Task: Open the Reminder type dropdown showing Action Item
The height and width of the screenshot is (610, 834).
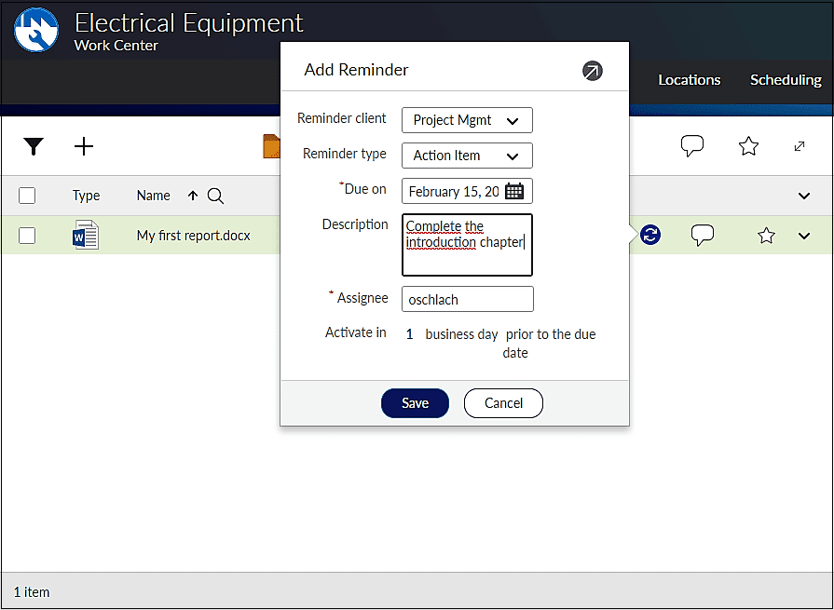Action: click(x=467, y=156)
